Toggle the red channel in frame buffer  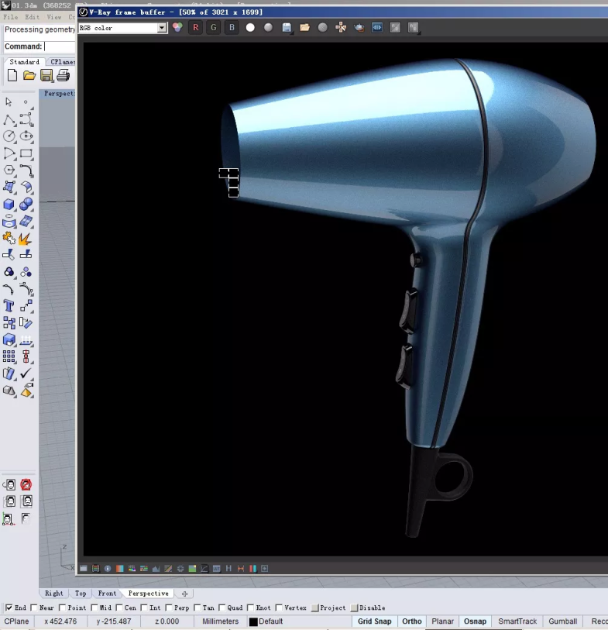point(195,28)
